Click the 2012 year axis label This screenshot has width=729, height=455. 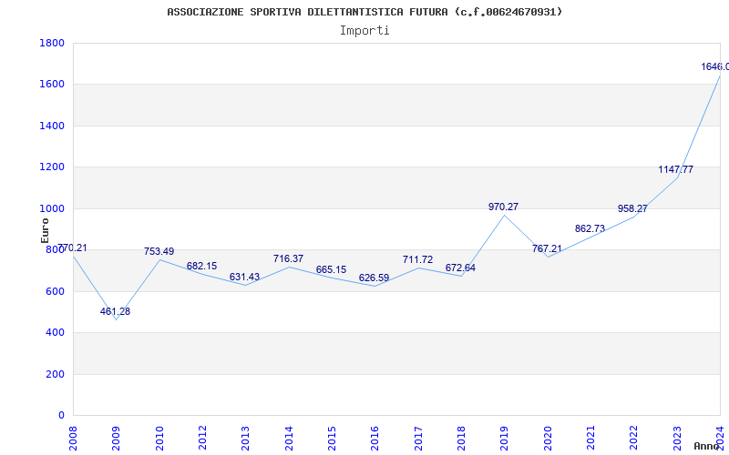(x=202, y=439)
